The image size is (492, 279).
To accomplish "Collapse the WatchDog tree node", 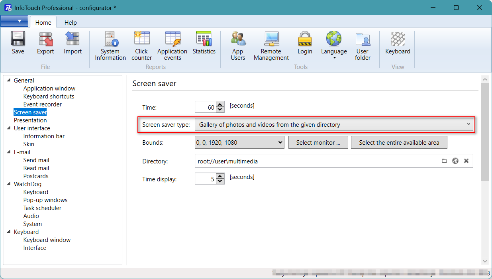I will click(9, 184).
